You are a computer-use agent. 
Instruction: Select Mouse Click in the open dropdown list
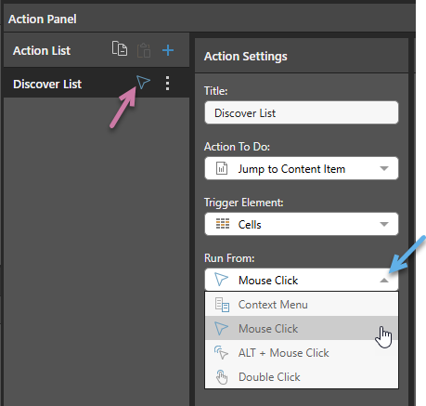302,328
